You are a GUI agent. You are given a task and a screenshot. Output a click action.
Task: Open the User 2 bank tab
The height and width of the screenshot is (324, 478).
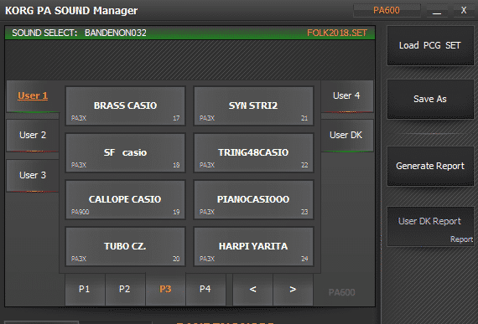coord(33,135)
